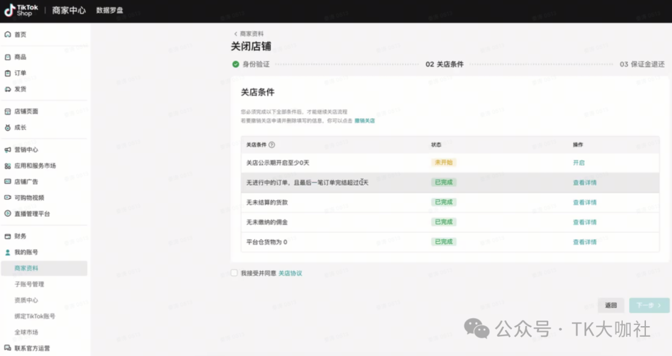Click the 商品 products icon

click(x=7, y=57)
